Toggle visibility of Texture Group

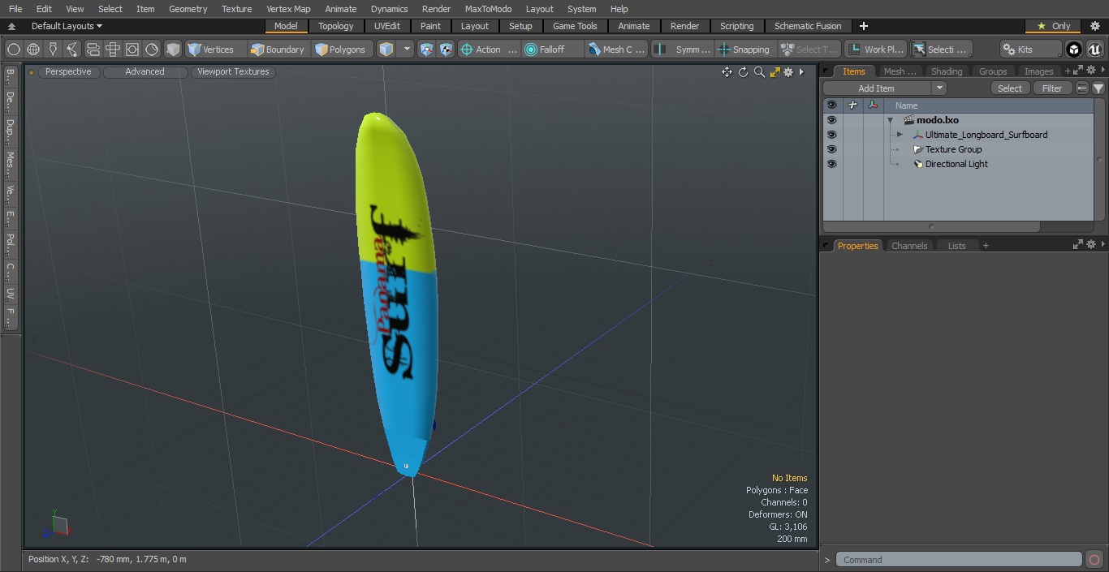(x=831, y=149)
